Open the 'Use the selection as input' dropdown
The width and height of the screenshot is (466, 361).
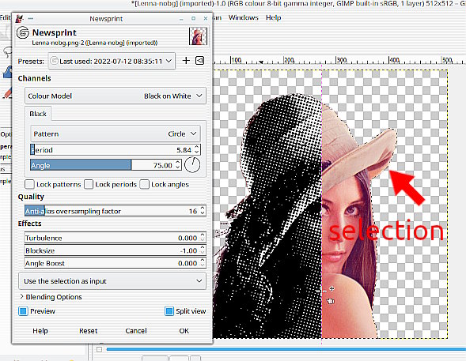(x=112, y=281)
